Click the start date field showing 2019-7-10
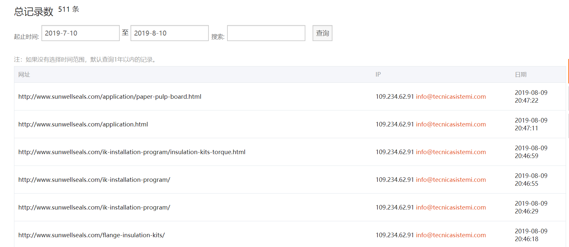 pos(80,33)
